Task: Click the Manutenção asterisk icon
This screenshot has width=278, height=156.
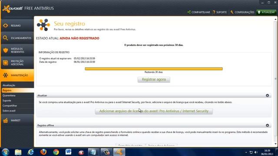Action: pos(6,75)
